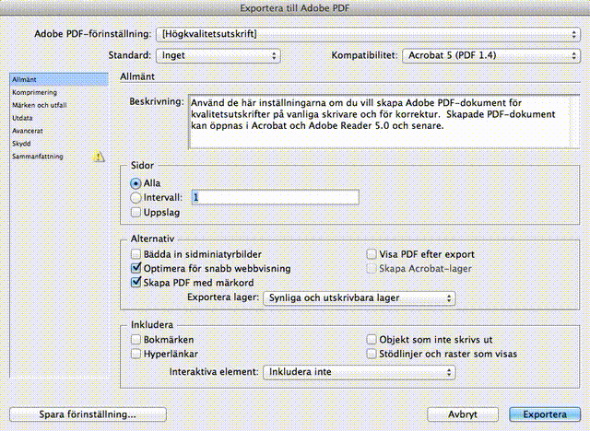Switch to the Skydd section
590x431 pixels.
pos(59,144)
